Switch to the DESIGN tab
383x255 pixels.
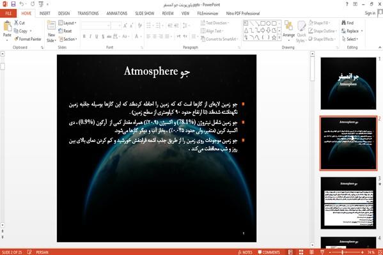coord(64,13)
